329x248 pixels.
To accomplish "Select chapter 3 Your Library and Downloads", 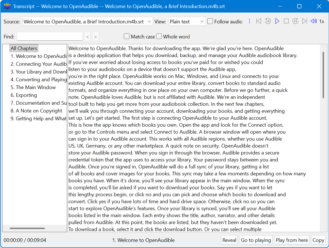I will coord(38,72).
